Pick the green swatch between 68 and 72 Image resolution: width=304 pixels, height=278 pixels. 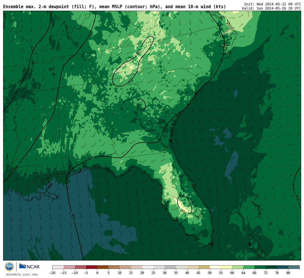click(260, 267)
